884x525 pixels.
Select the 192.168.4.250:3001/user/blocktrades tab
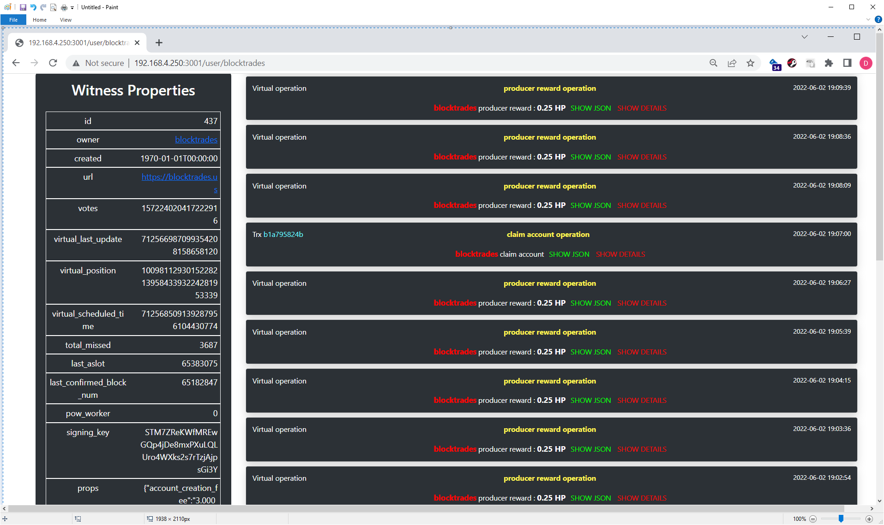[x=78, y=43]
